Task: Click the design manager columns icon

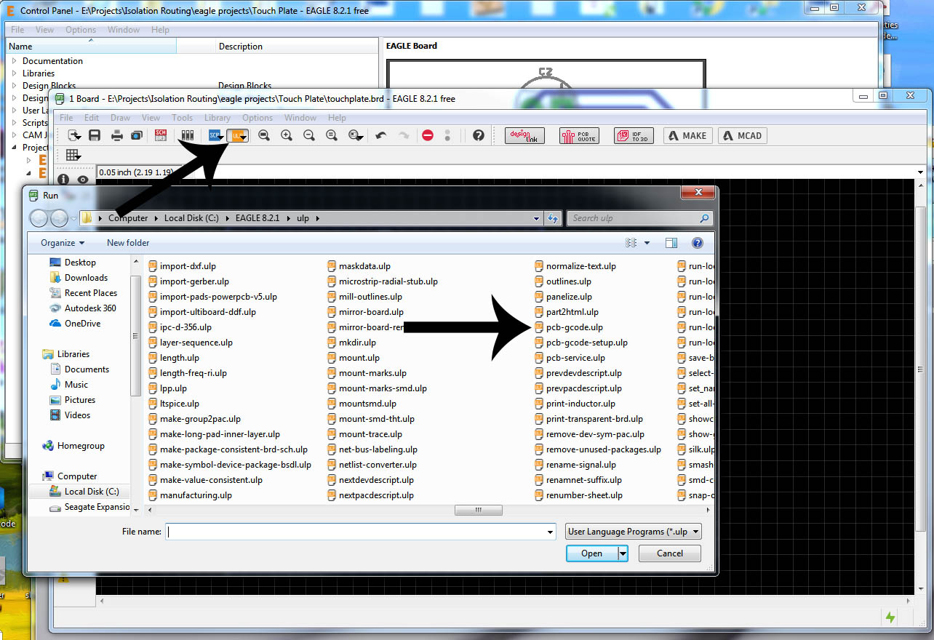Action: (x=188, y=135)
